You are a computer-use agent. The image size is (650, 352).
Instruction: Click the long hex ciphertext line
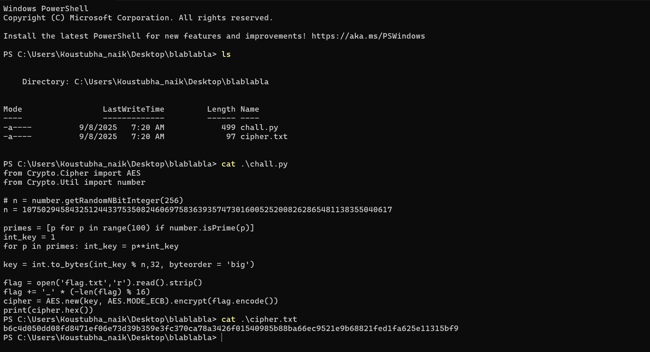click(x=231, y=329)
